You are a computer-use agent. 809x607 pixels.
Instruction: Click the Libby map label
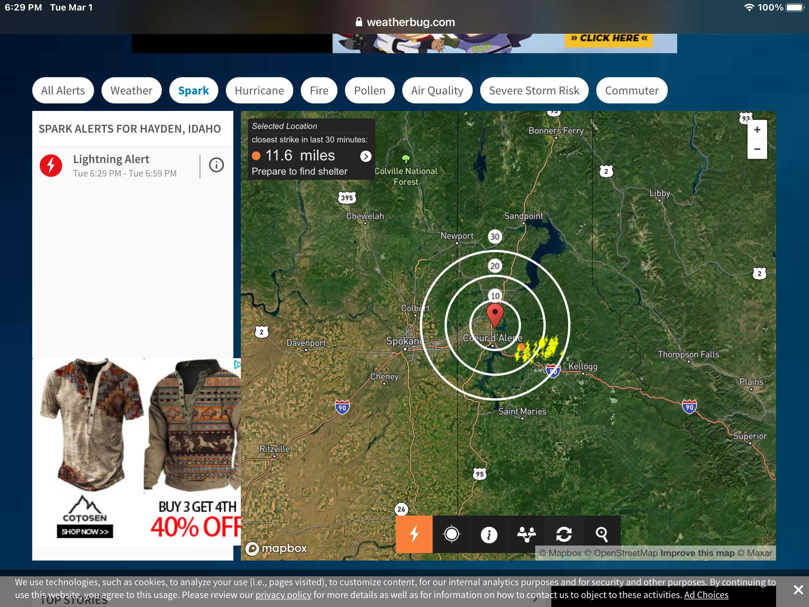660,193
